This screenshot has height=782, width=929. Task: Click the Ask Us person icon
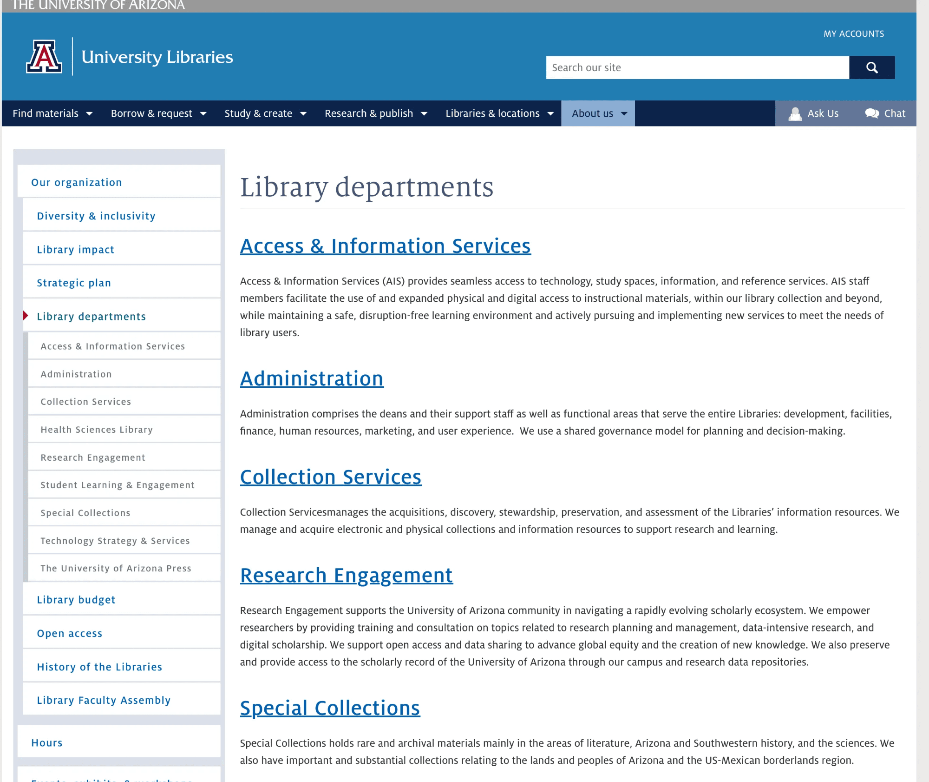coord(795,113)
